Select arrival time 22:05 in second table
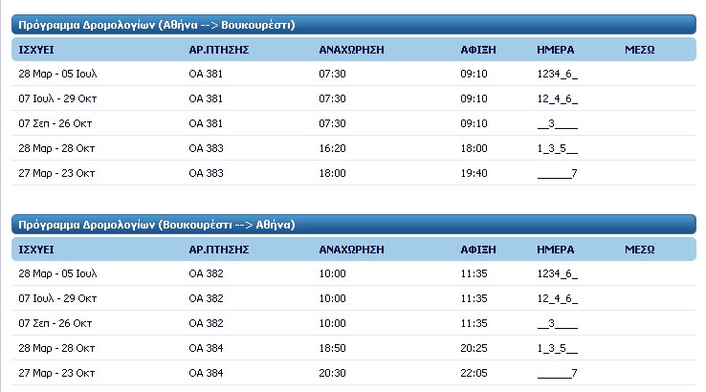Screen dimensions: 706x392 (x=474, y=373)
